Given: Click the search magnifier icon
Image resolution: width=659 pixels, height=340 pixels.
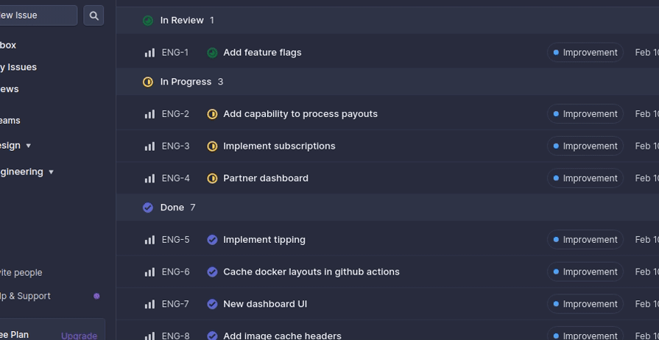Looking at the screenshot, I should tap(94, 15).
